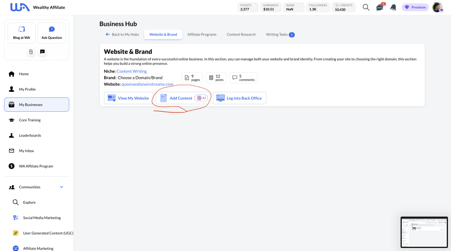Image resolution: width=451 pixels, height=251 pixels.
Task: Switch to Writing Tasks tab
Action: point(280,35)
